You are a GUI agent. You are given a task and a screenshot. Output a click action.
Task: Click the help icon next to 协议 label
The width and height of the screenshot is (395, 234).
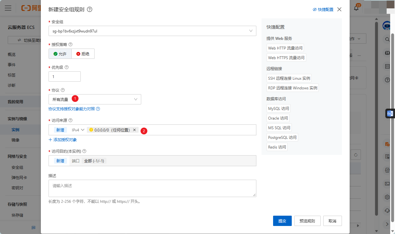pos(63,90)
